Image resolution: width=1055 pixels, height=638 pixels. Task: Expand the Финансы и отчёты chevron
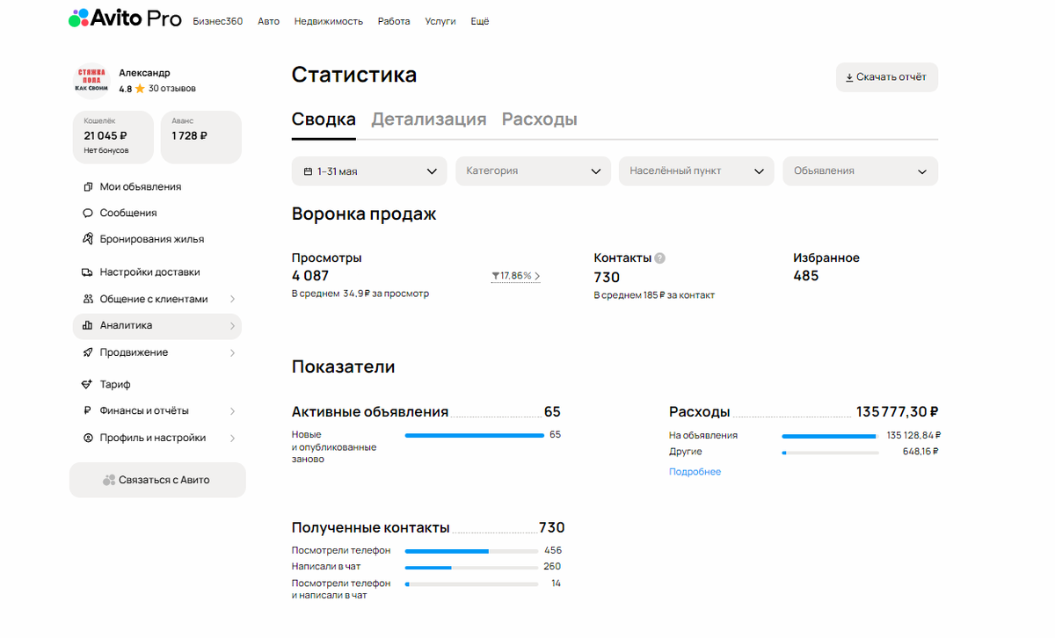[x=232, y=411]
